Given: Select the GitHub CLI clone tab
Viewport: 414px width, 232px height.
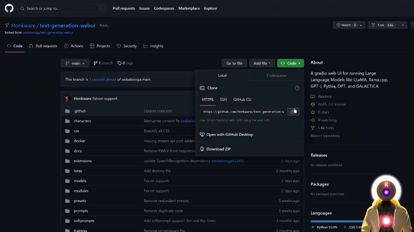Looking at the screenshot, I should [x=242, y=100].
